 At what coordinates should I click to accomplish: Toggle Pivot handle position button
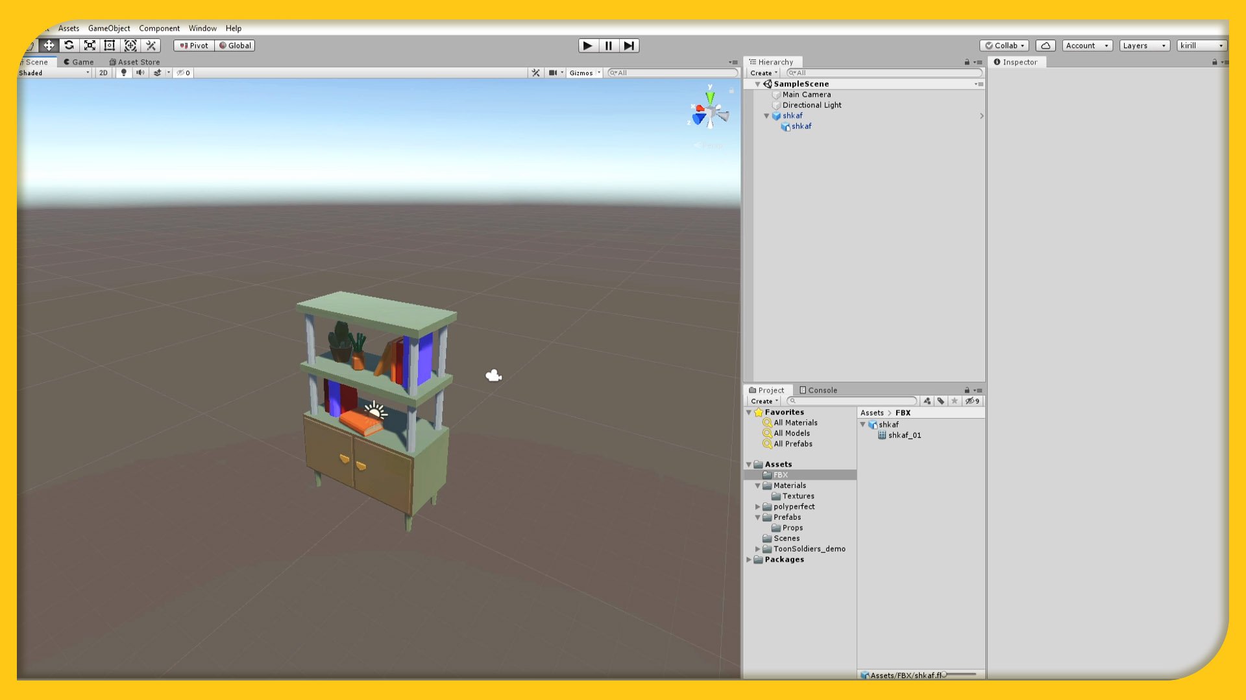194,45
